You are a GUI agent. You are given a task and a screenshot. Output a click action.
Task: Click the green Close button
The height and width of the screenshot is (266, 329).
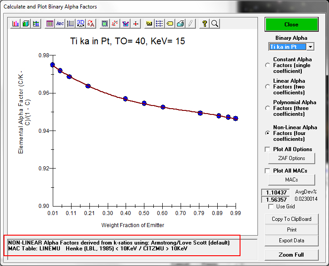pos(291,25)
